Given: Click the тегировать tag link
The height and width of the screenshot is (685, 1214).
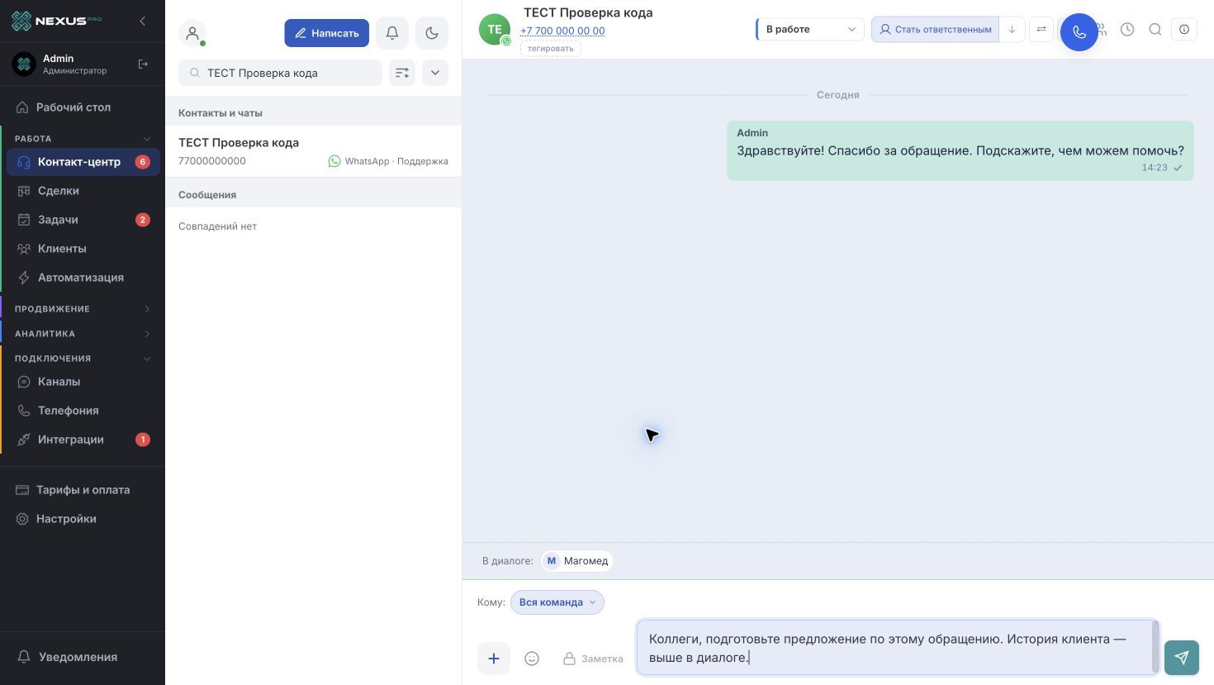Looking at the screenshot, I should 551,49.
